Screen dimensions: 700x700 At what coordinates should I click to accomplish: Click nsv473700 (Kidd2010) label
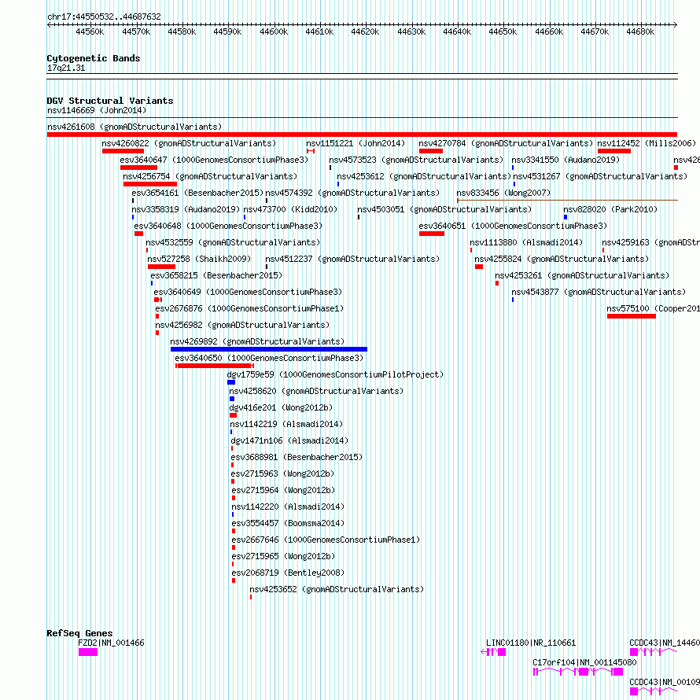coord(290,209)
